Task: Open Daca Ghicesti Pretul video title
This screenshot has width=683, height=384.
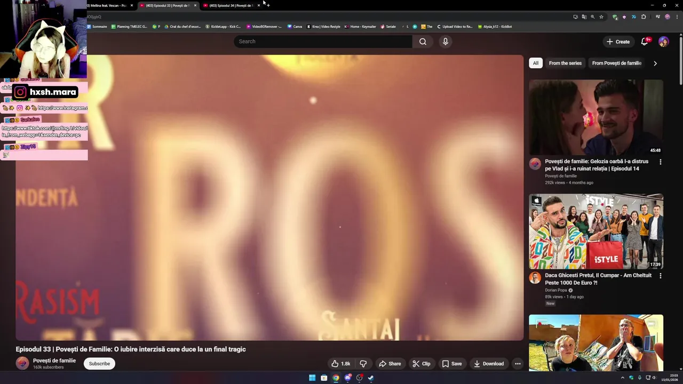Action: pos(598,279)
